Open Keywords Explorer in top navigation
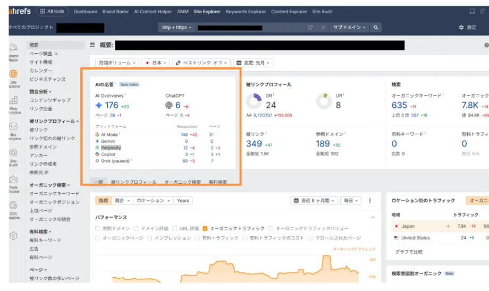 point(246,12)
